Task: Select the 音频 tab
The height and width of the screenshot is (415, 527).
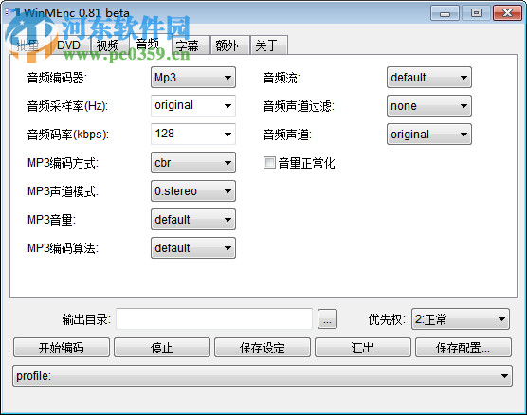Action: pyautogui.click(x=148, y=44)
